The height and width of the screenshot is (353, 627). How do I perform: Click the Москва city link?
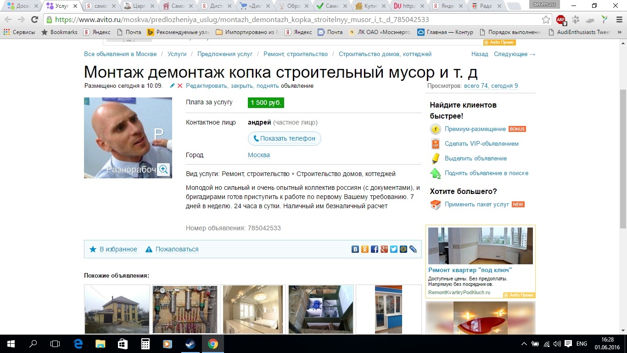pyautogui.click(x=259, y=155)
